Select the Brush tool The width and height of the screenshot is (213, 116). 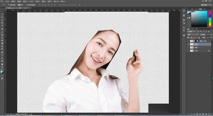pos(2,32)
